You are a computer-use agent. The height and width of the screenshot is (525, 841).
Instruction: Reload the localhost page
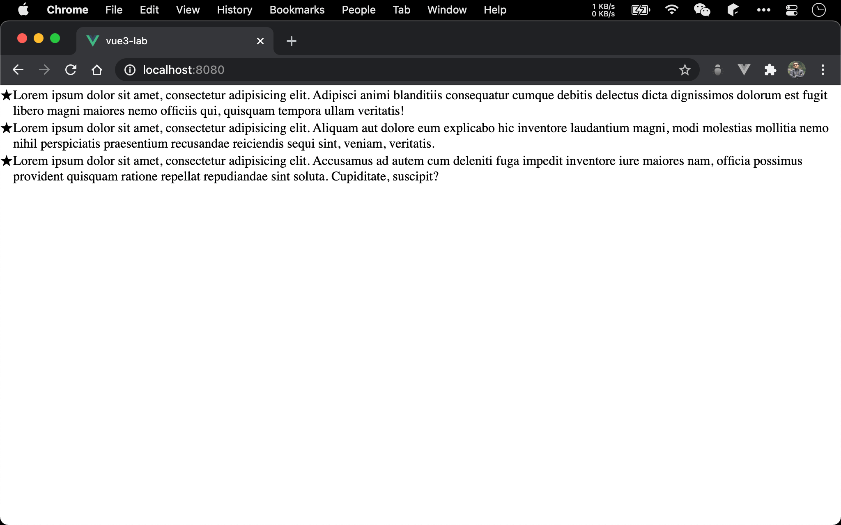tap(71, 70)
